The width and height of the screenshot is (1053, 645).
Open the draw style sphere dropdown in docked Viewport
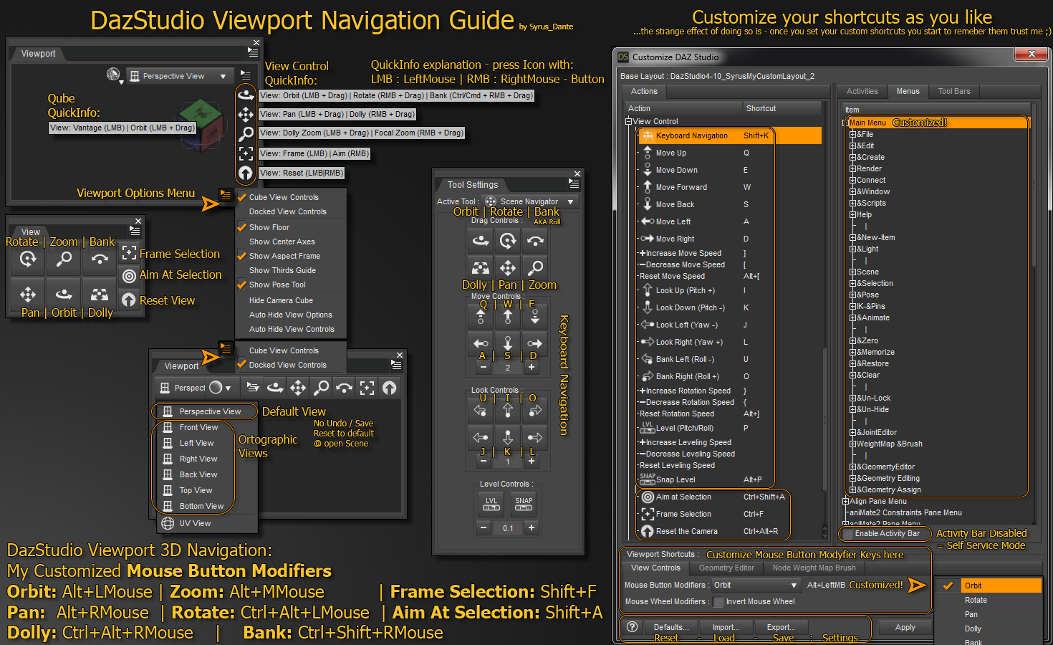click(220, 388)
